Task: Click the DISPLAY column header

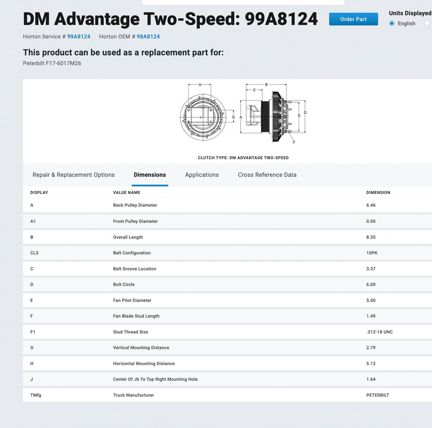Action: click(39, 193)
